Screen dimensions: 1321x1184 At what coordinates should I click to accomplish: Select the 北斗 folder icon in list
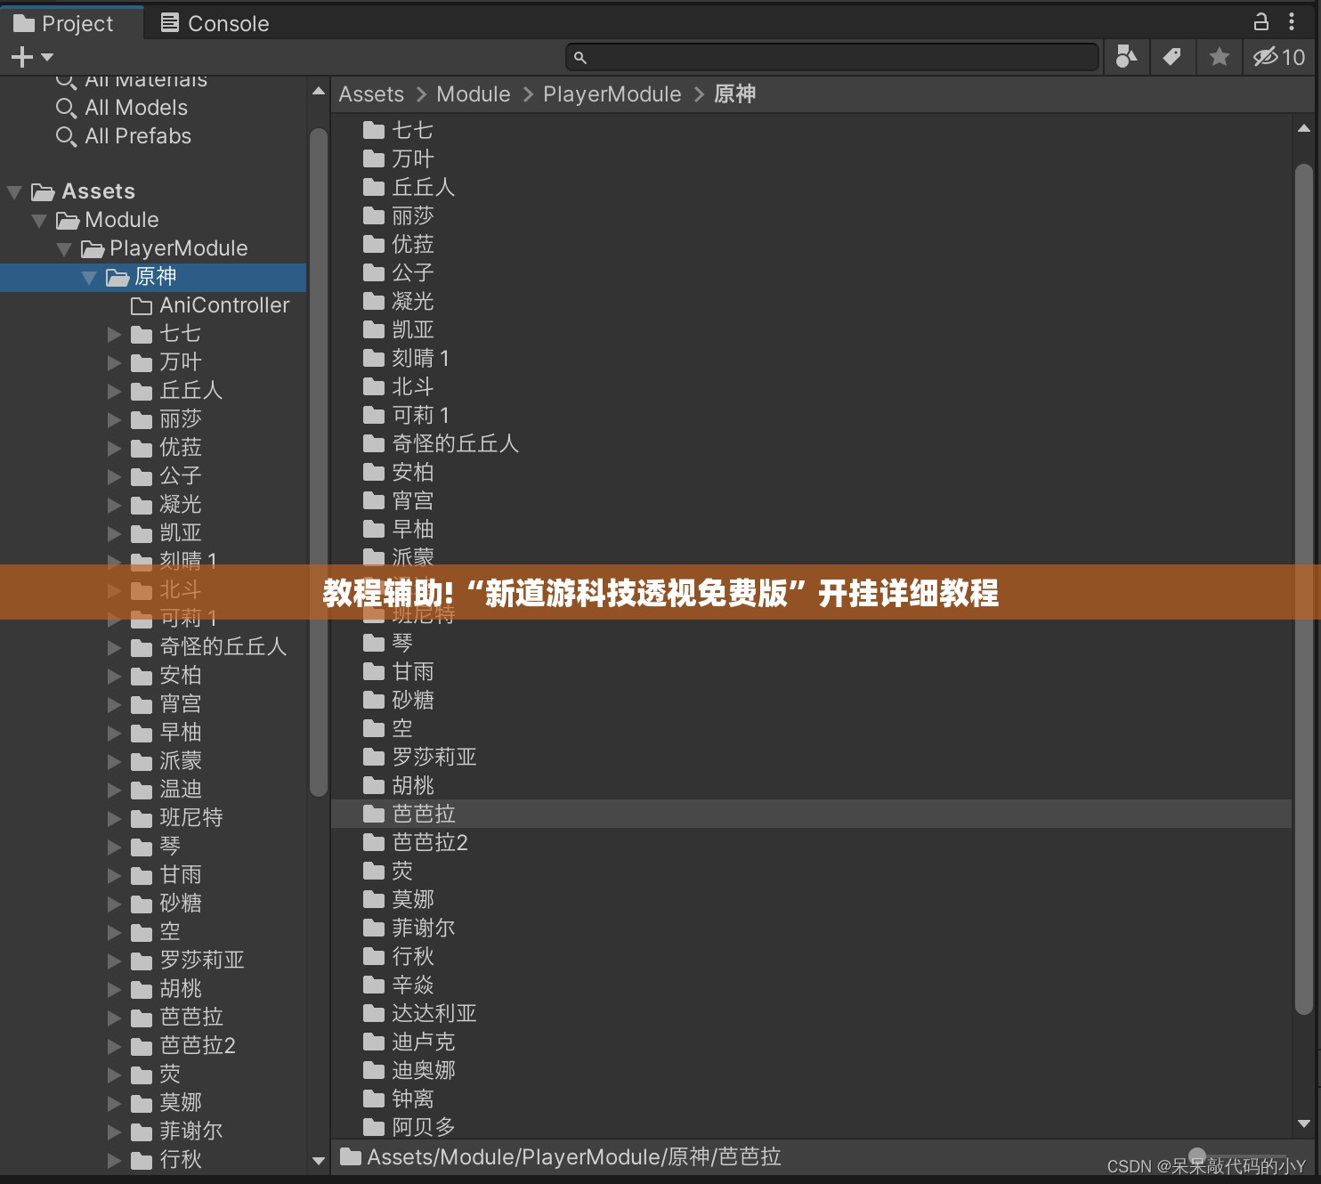374,387
